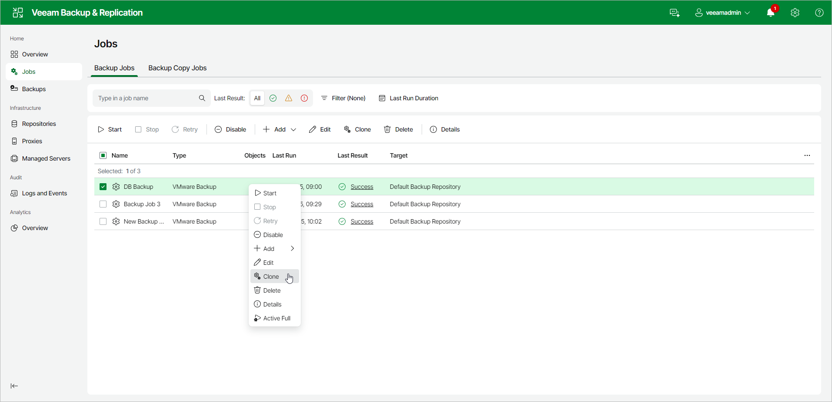Click Disable in the toolbar

pos(230,129)
